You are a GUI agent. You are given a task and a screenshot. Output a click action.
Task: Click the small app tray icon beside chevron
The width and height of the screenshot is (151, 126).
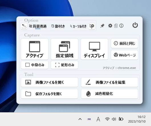pyautogui.click(x=89, y=119)
